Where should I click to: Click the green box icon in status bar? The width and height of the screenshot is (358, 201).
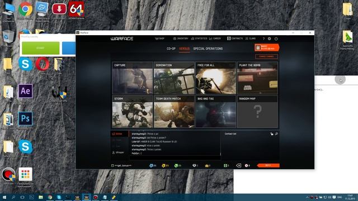pyautogui.click(x=225, y=166)
